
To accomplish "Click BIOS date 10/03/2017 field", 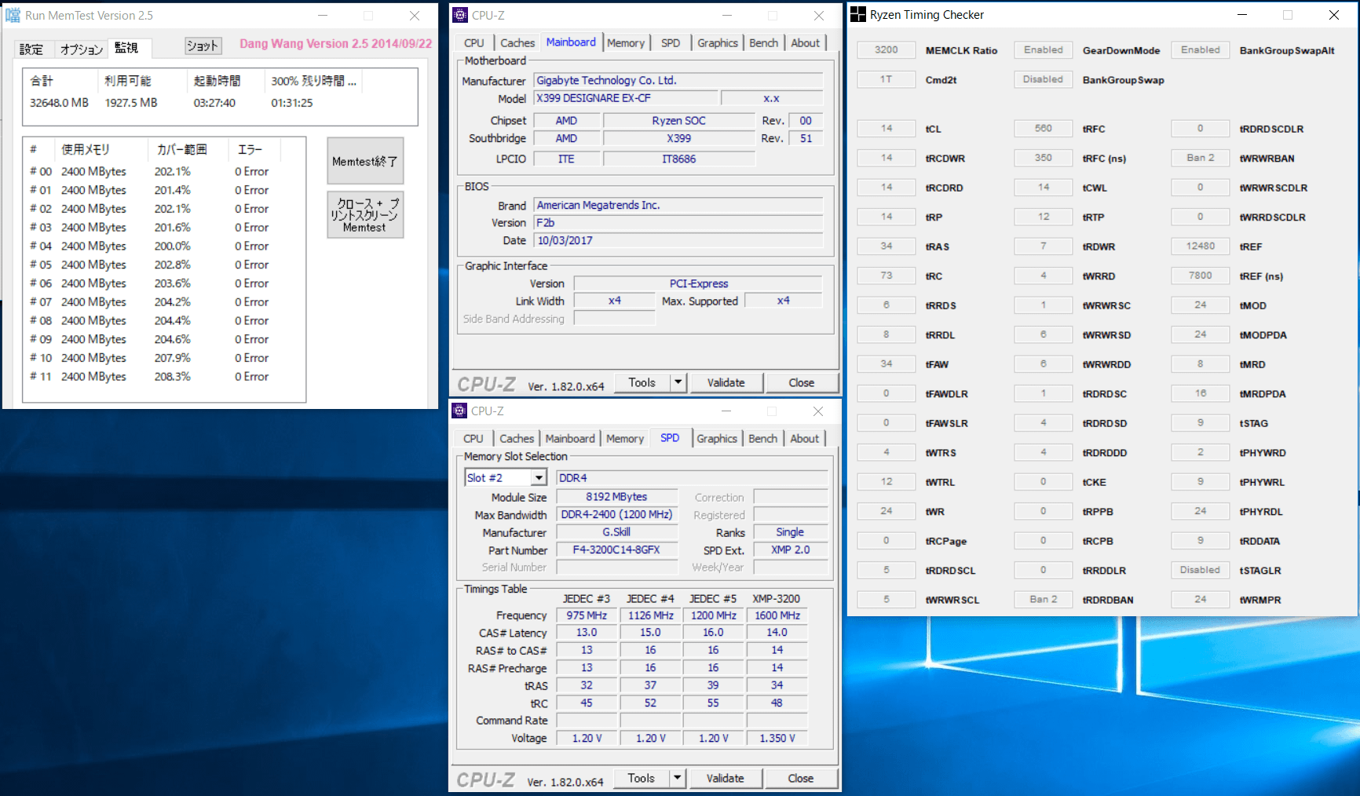I will pos(678,240).
